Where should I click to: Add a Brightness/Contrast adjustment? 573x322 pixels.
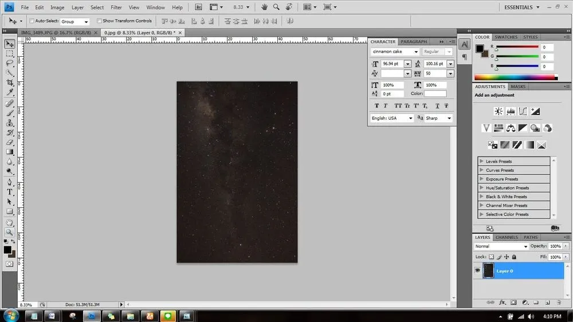coord(499,112)
